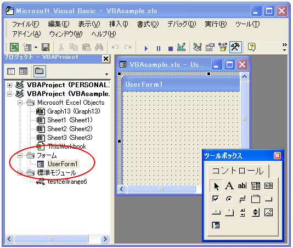Open the 実行(R) menu
293x248 pixels.
[216, 24]
